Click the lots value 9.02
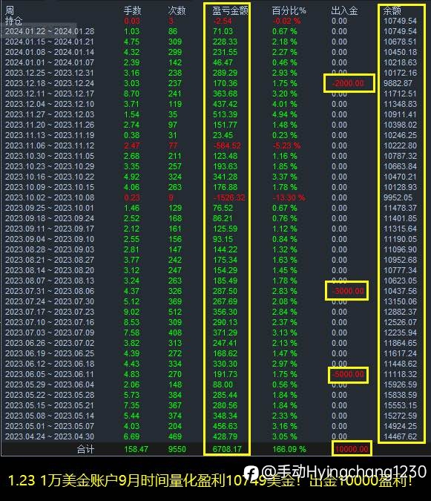 click(x=131, y=312)
